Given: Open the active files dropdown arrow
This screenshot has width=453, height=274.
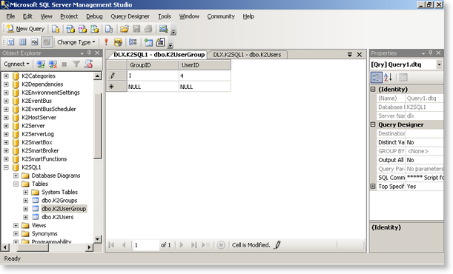Looking at the screenshot, I should tap(349, 55).
